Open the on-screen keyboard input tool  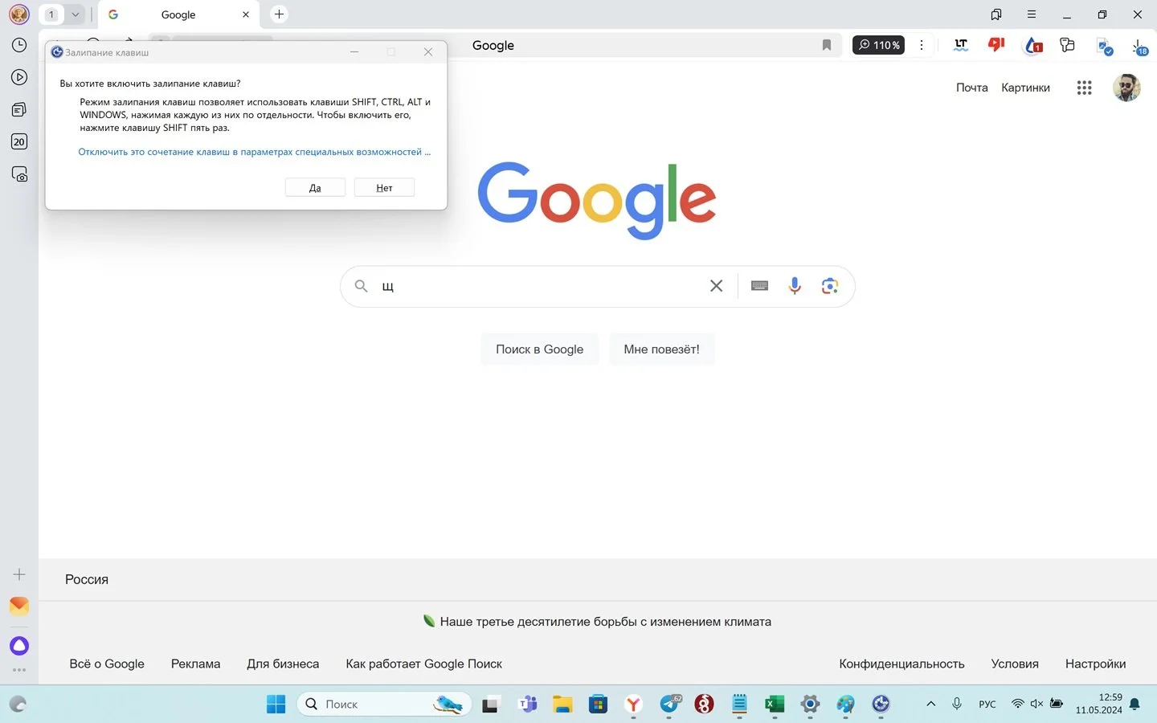coord(759,286)
